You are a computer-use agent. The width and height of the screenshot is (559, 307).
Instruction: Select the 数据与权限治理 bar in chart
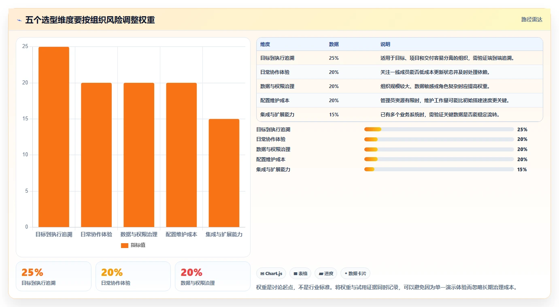point(139,155)
